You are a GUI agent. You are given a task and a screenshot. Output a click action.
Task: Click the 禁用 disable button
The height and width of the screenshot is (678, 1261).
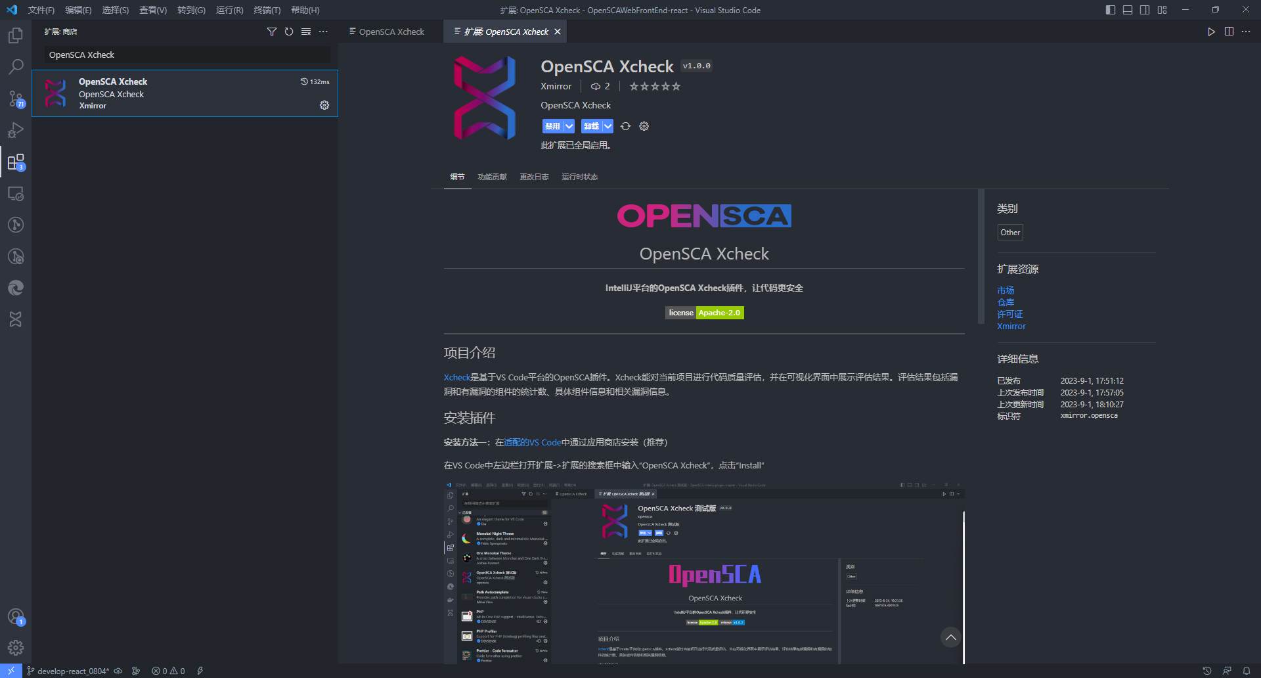[x=552, y=126]
